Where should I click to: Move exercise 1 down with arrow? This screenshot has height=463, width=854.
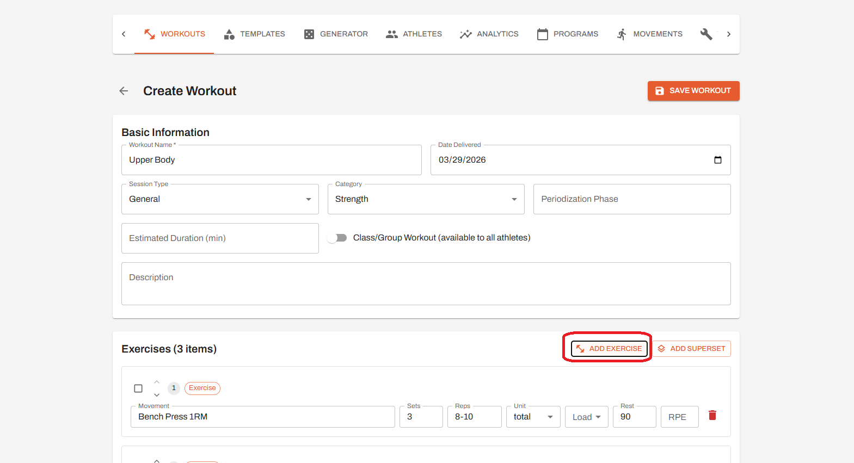click(157, 395)
